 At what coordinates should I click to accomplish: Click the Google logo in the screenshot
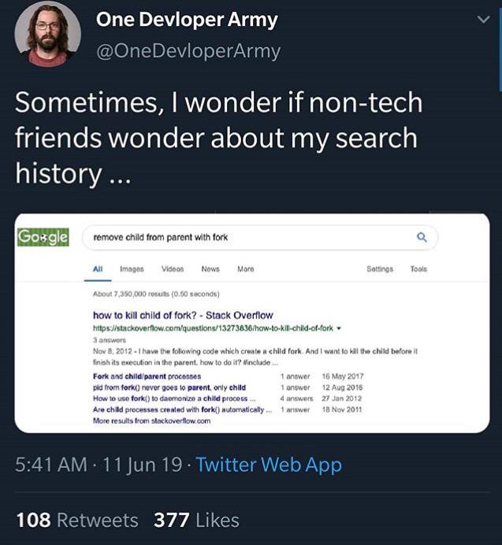[43, 236]
